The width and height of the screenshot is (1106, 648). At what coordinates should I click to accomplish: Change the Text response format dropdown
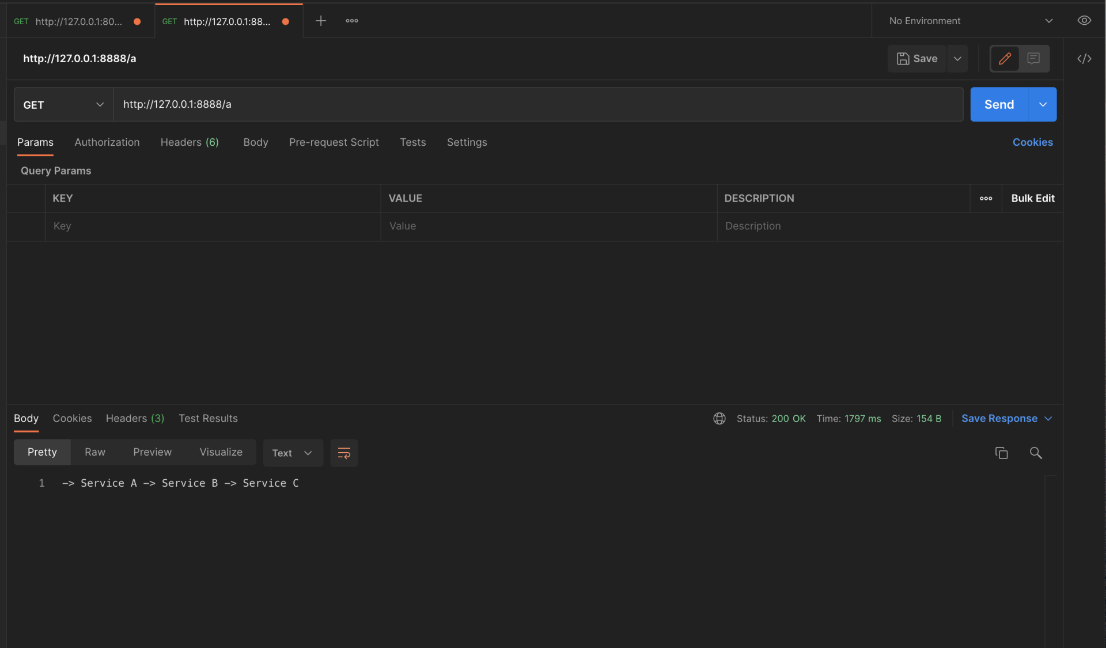[x=293, y=453]
